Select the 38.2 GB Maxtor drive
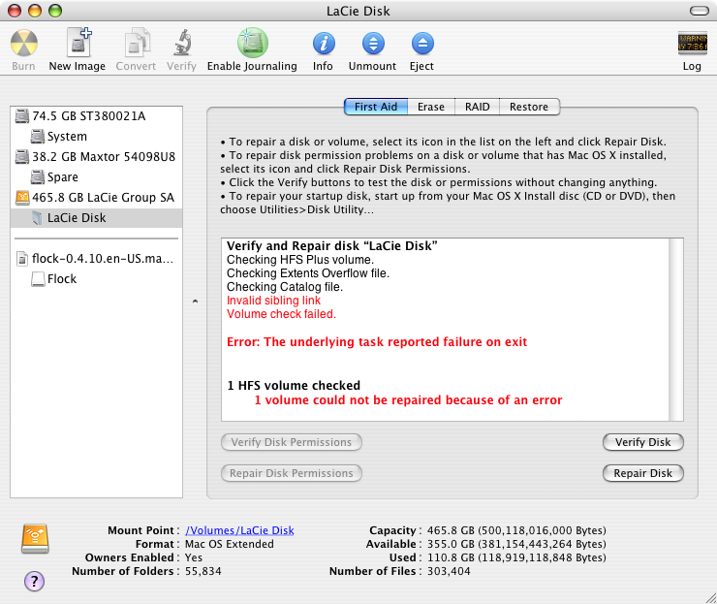The image size is (717, 604). click(x=96, y=157)
